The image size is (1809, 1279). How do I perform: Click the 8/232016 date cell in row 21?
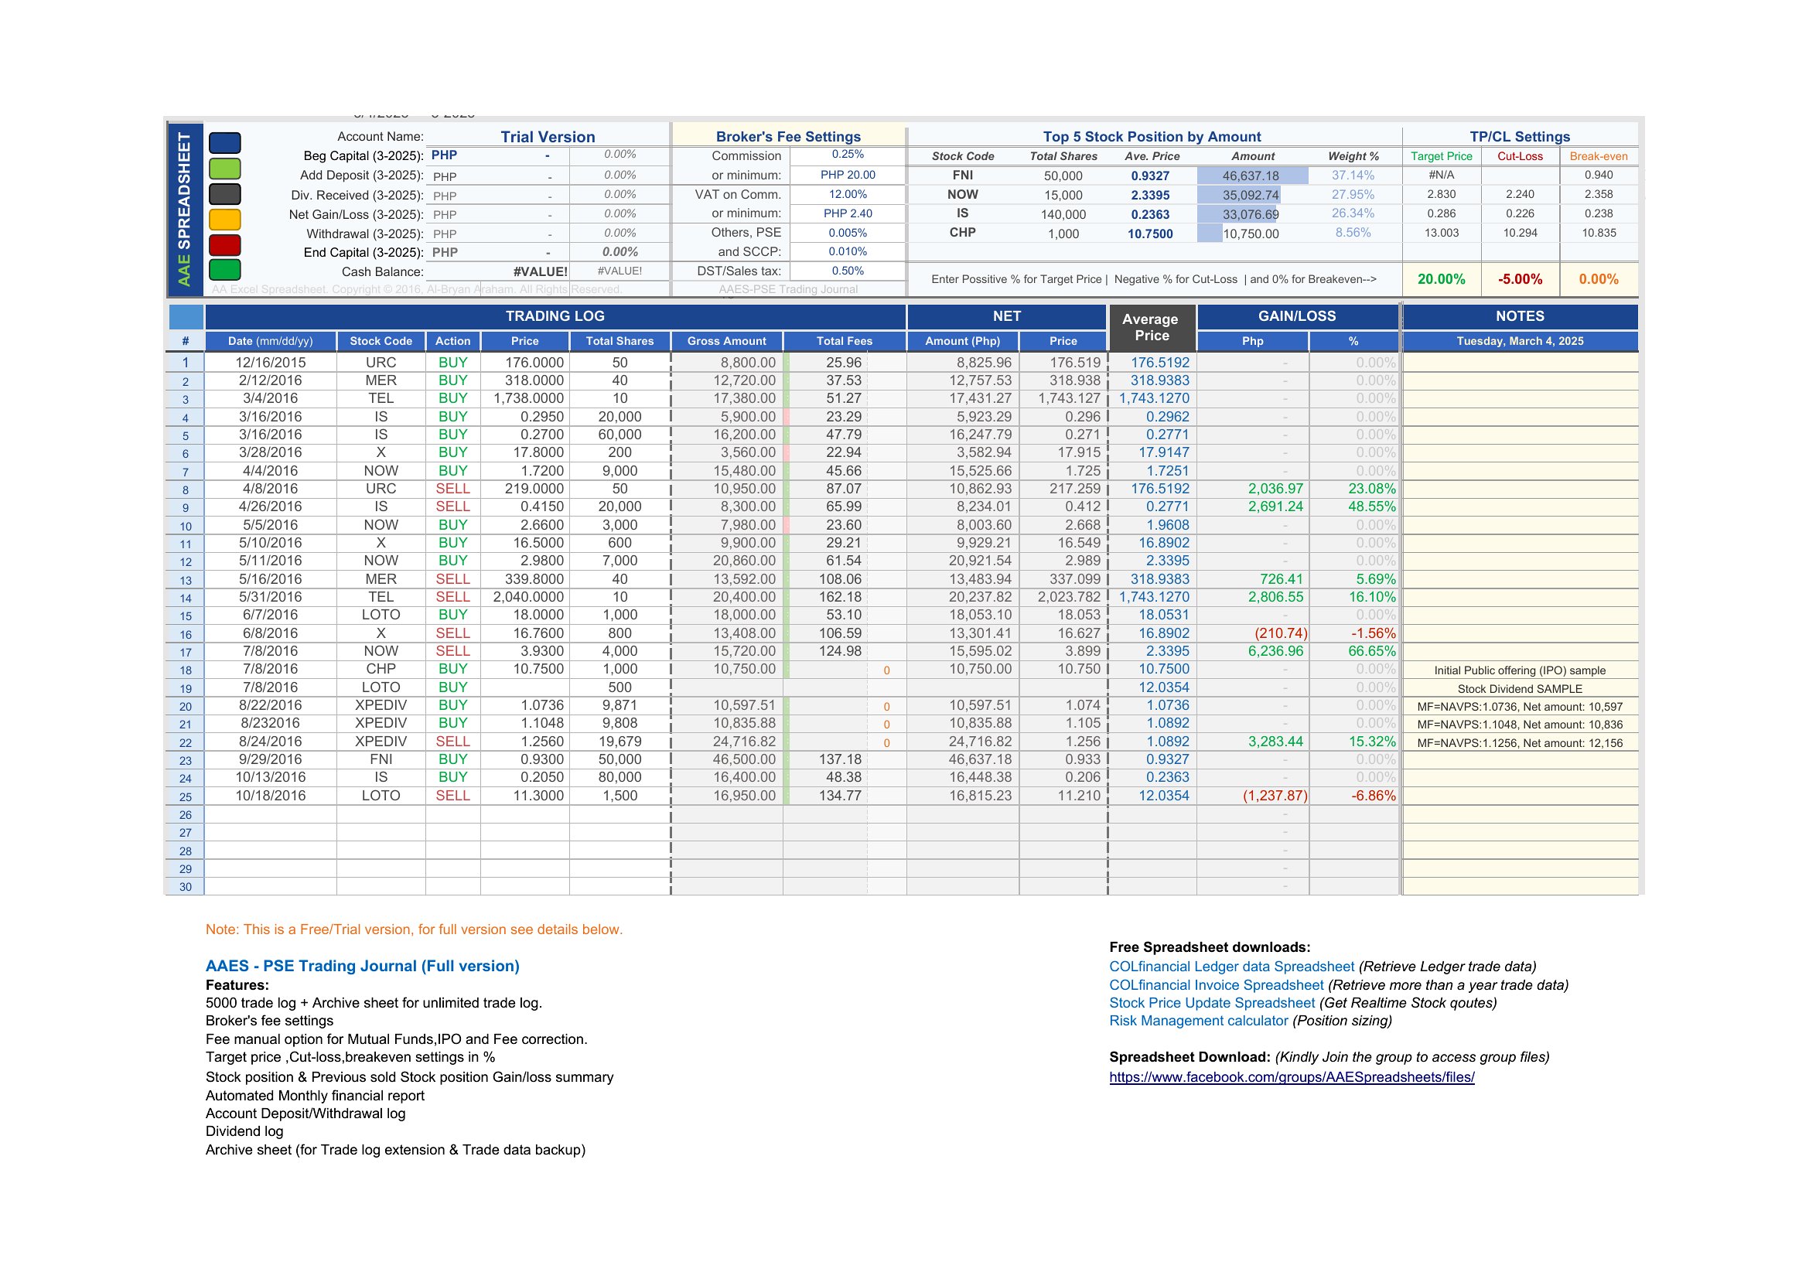(270, 723)
